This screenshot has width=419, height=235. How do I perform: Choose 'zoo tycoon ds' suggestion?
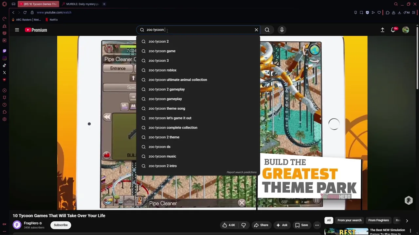click(198, 147)
